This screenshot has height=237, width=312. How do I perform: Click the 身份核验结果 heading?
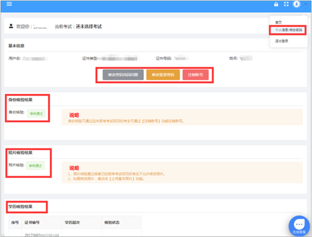tap(20, 100)
